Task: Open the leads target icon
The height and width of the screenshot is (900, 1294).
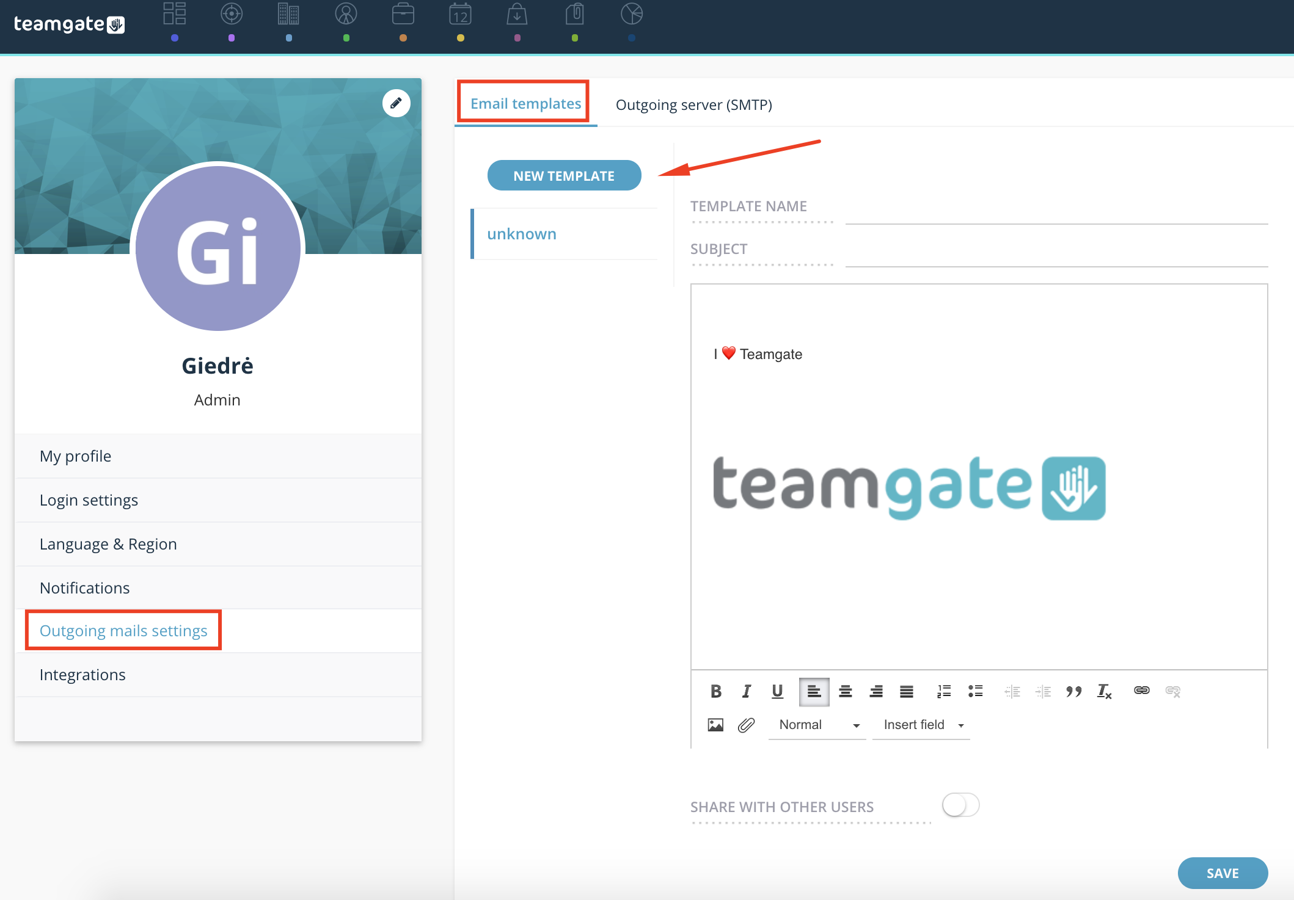Action: 232,14
